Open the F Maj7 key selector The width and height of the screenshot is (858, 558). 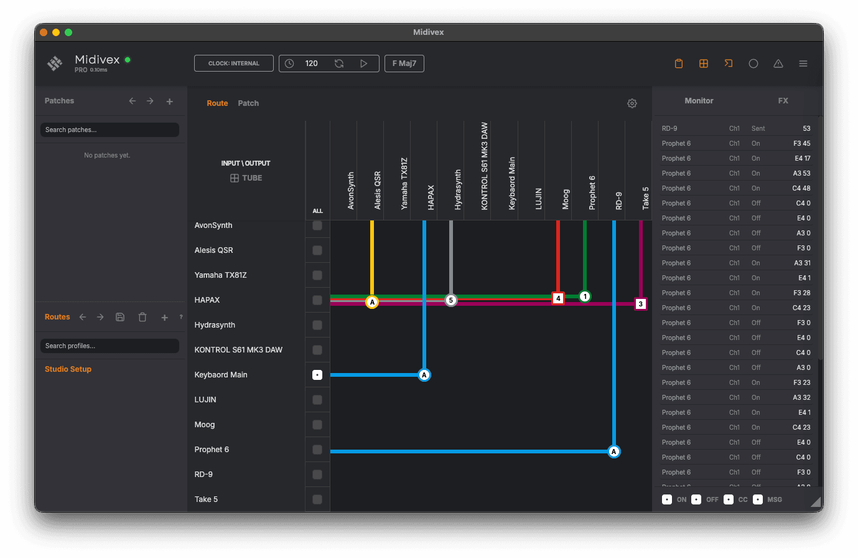(x=404, y=63)
